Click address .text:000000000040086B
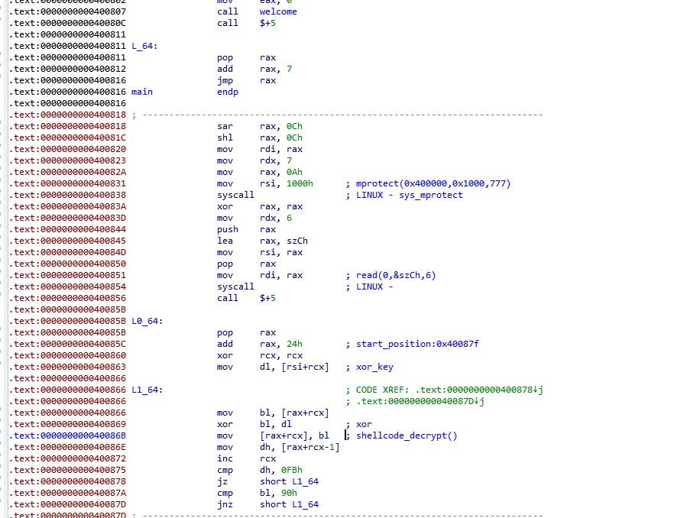 (x=67, y=435)
